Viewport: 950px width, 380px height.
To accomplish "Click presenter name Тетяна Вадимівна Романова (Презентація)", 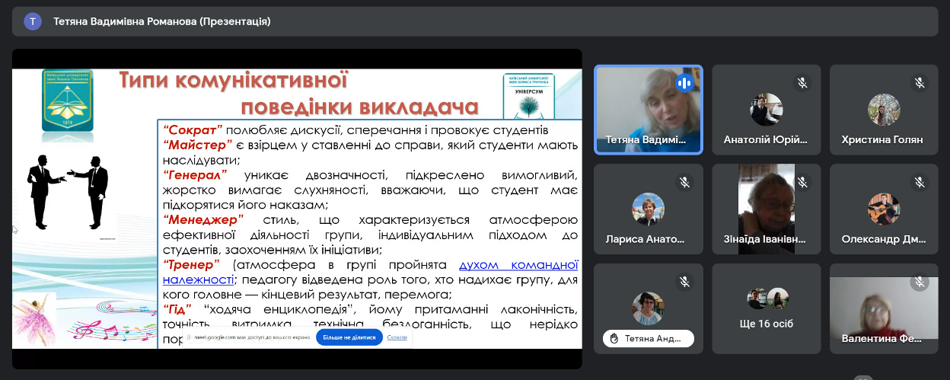I will (162, 21).
